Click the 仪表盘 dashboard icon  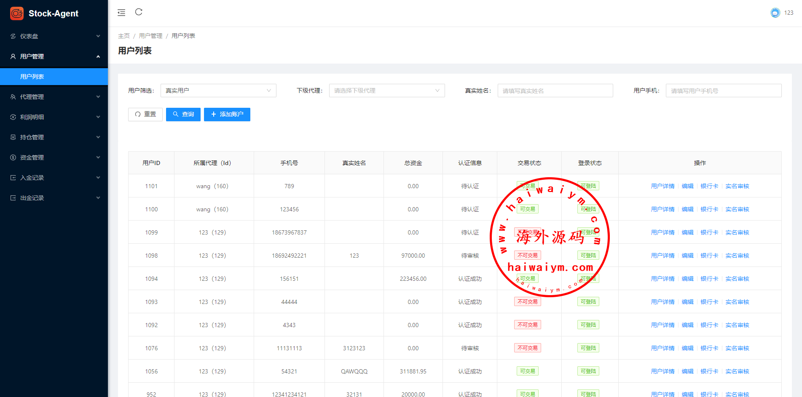coord(13,36)
